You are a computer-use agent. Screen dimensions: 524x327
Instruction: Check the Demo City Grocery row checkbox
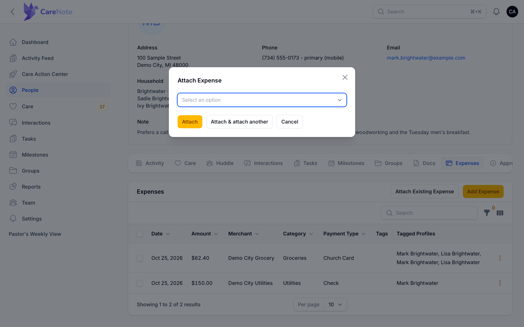tap(140, 258)
